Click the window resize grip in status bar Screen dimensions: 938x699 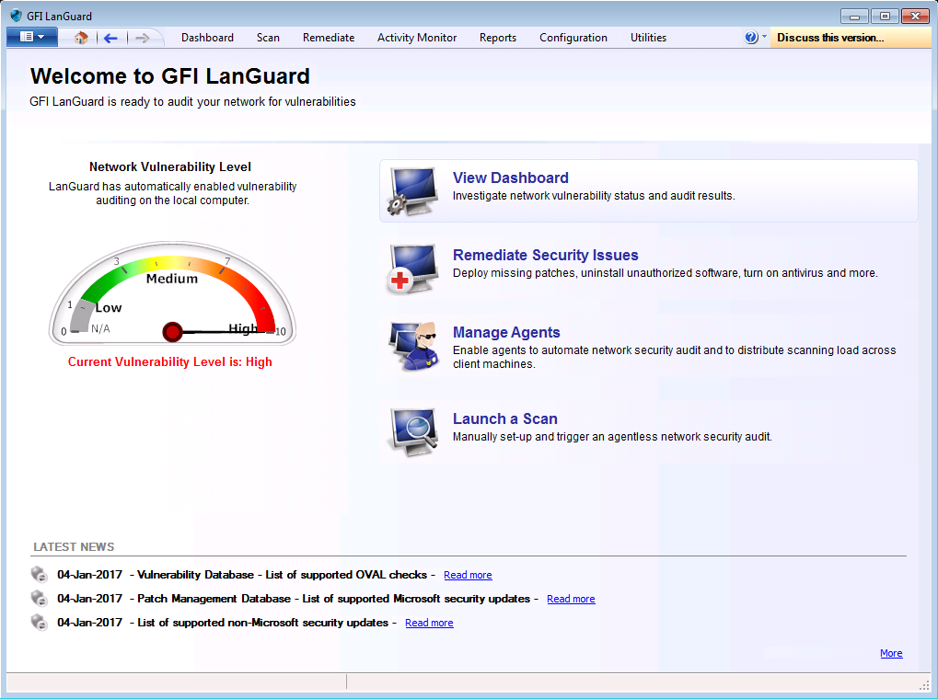[x=924, y=685]
